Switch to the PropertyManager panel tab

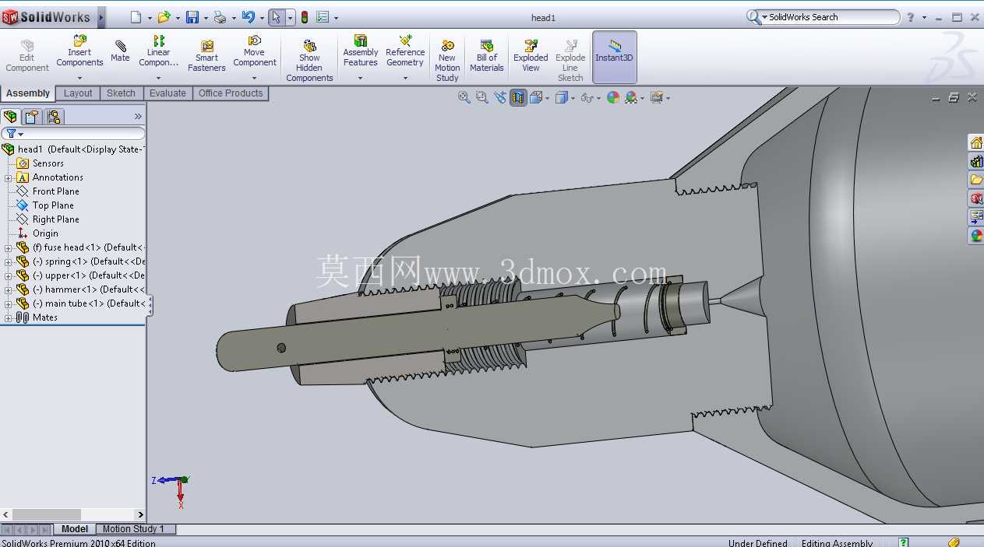pos(32,117)
